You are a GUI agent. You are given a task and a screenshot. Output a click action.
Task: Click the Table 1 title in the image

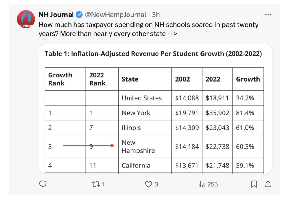pos(153,54)
